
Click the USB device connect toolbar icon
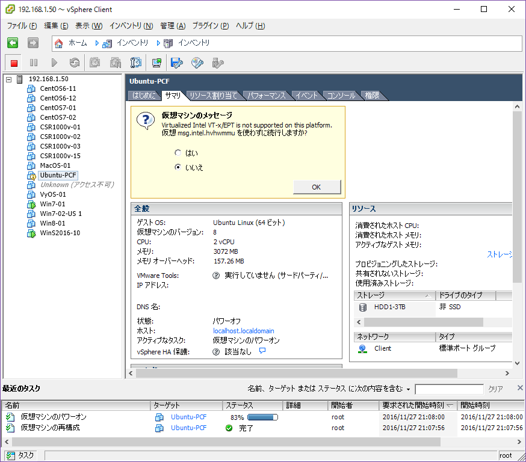[218, 63]
